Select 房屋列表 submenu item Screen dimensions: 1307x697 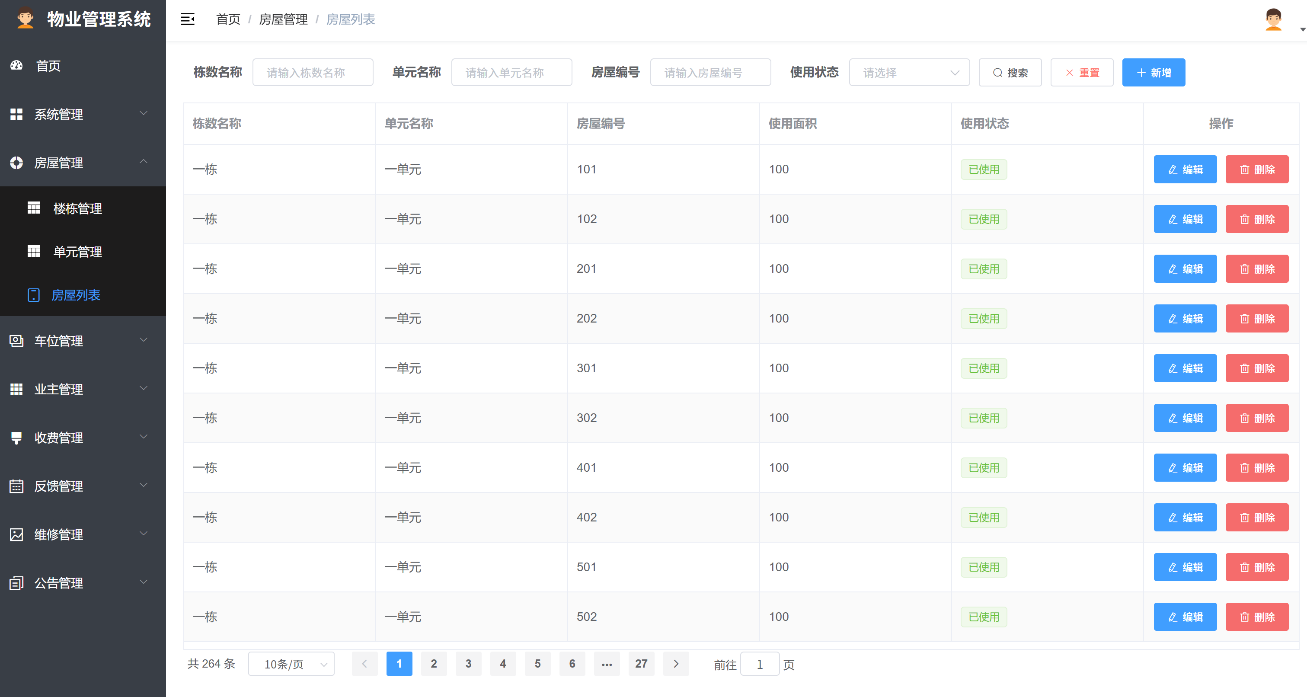pyautogui.click(x=83, y=295)
